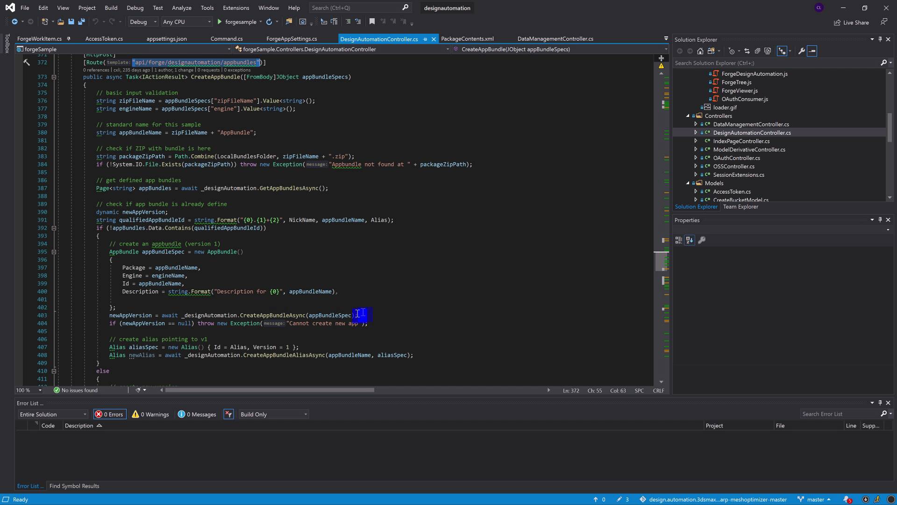Select OAuthController.cs in Solution Explorer
This screenshot has width=897, height=505.
tap(736, 158)
